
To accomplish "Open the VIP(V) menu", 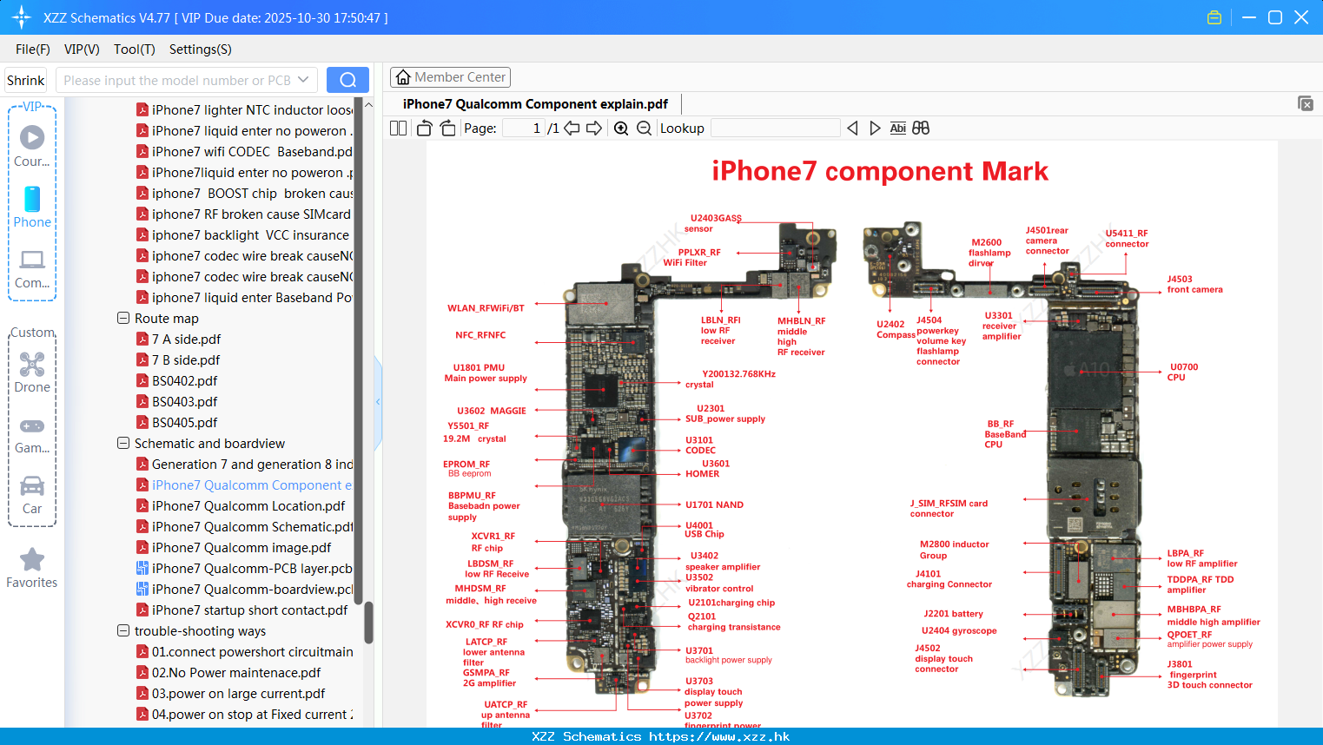I will 82,49.
